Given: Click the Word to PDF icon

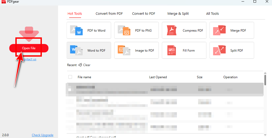Looking at the screenshot, I should (x=76, y=50).
